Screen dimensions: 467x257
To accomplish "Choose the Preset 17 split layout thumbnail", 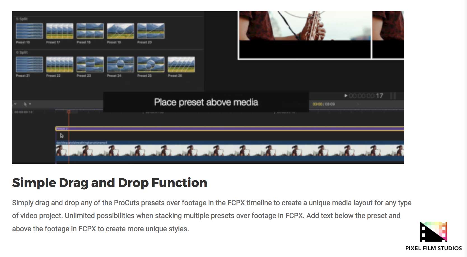I will (x=60, y=31).
